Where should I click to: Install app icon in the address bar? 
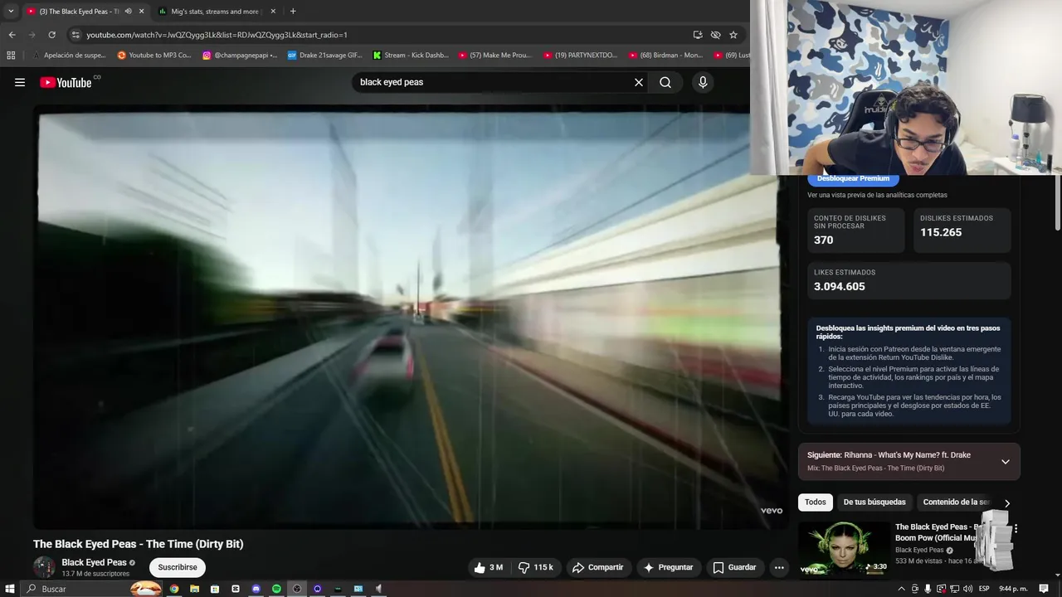(x=698, y=35)
